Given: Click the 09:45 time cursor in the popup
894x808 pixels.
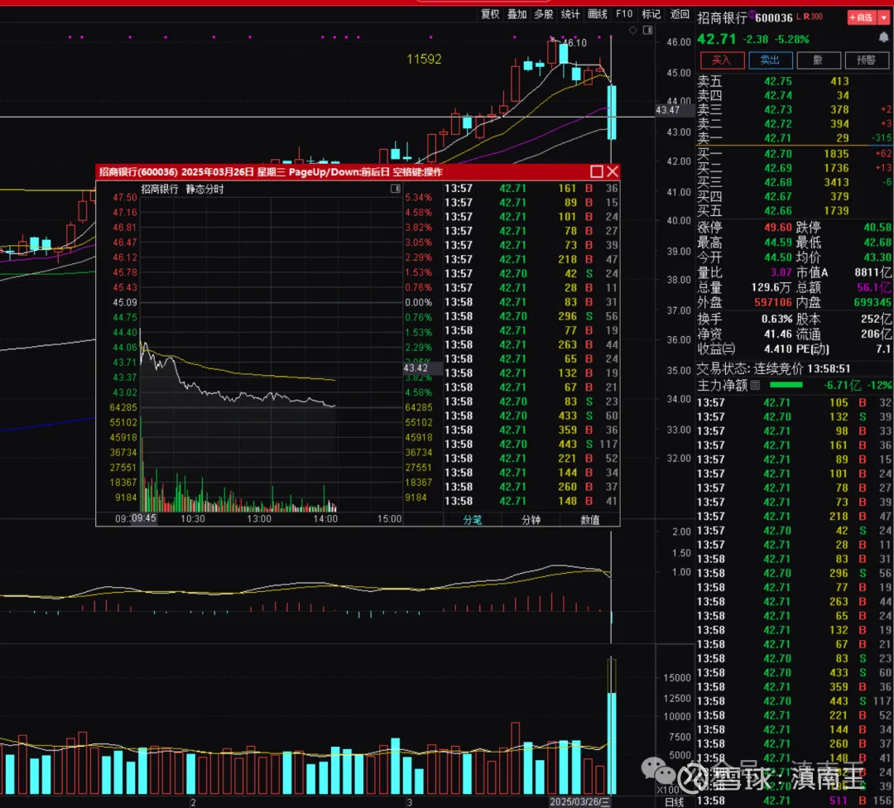Looking at the screenshot, I should [x=144, y=518].
